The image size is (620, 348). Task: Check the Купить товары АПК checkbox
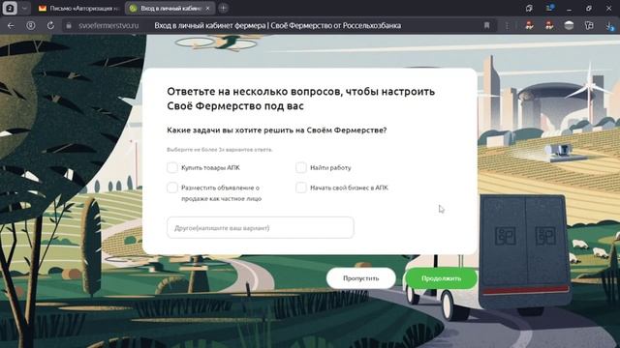[172, 167]
